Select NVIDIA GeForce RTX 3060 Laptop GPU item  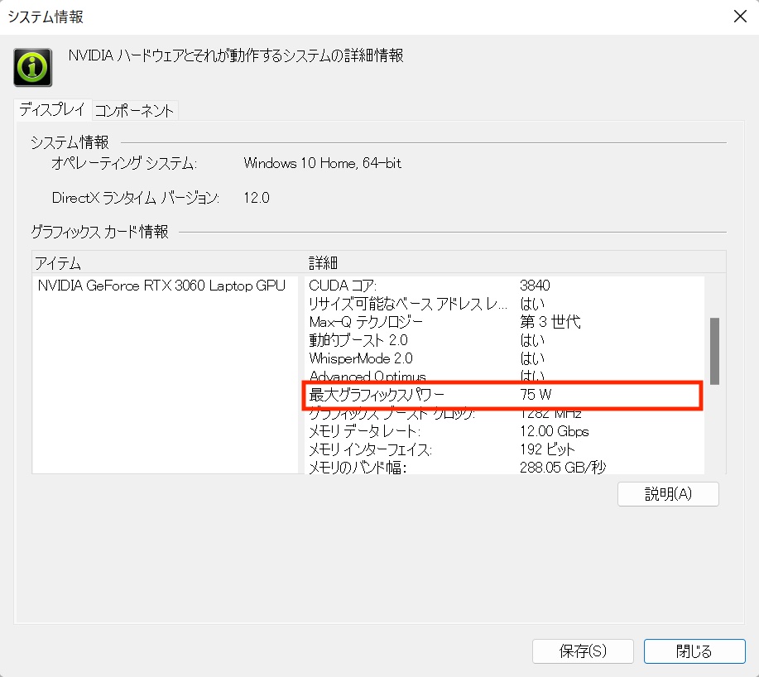161,286
